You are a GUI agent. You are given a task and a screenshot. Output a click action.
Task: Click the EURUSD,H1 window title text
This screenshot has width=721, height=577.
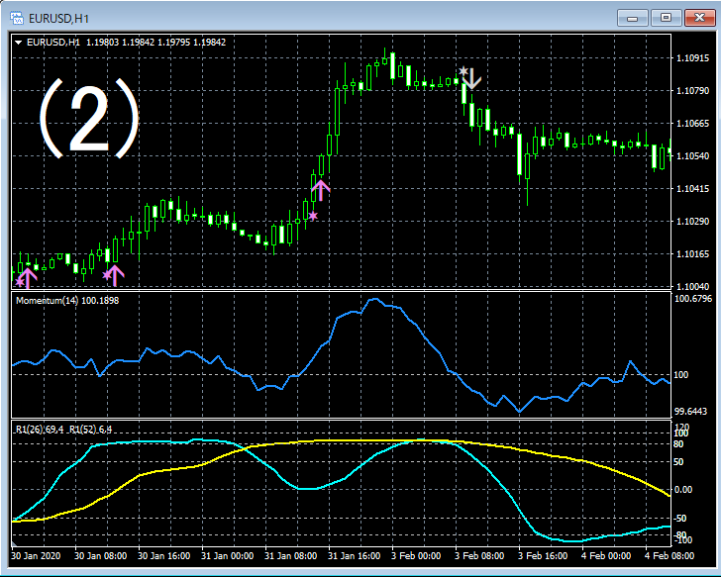pos(58,19)
